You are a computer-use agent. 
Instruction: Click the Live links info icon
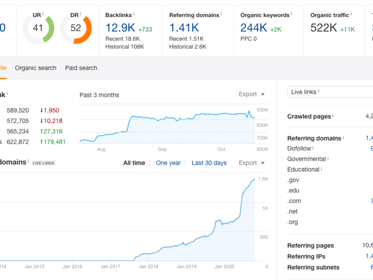319,91
